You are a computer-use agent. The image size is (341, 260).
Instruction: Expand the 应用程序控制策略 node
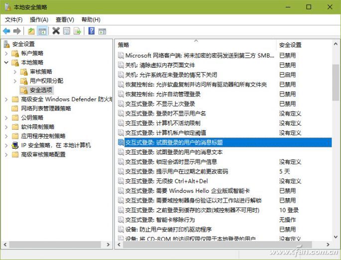[x=6, y=136]
